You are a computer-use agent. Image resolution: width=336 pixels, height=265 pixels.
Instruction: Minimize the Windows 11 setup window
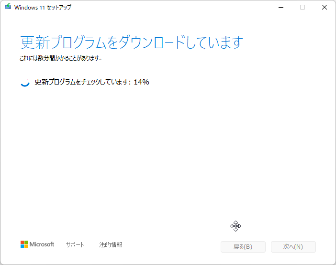[x=281, y=7]
